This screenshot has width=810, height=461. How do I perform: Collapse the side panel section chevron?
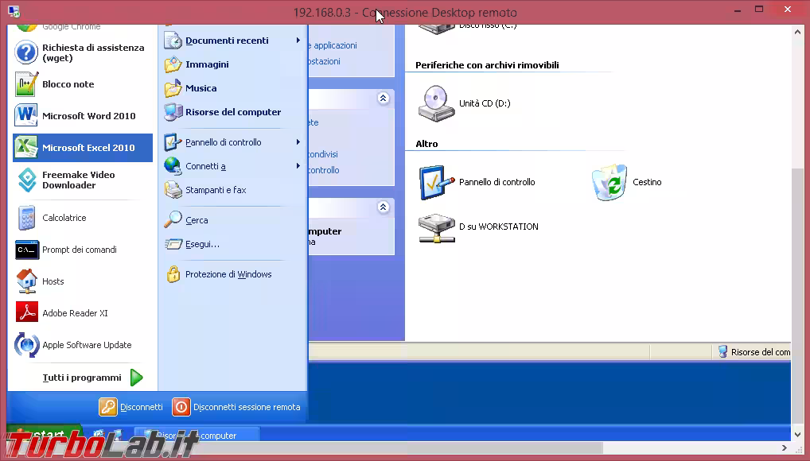point(383,98)
